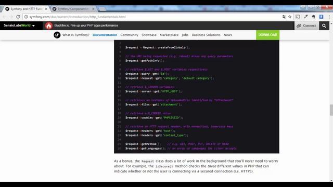Expand the SensioLabsWorld dropdown

(19, 25)
